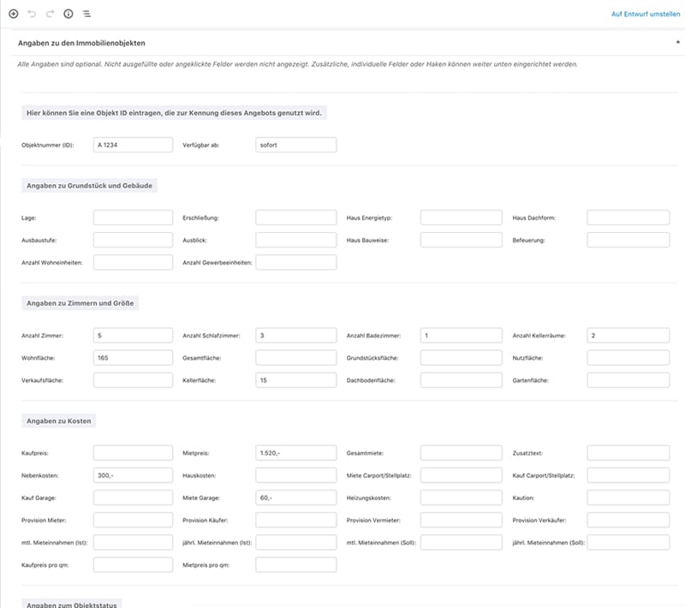This screenshot has height=608, width=685.
Task: Click 'Auf Entwurf umstellen' link
Action: point(646,15)
